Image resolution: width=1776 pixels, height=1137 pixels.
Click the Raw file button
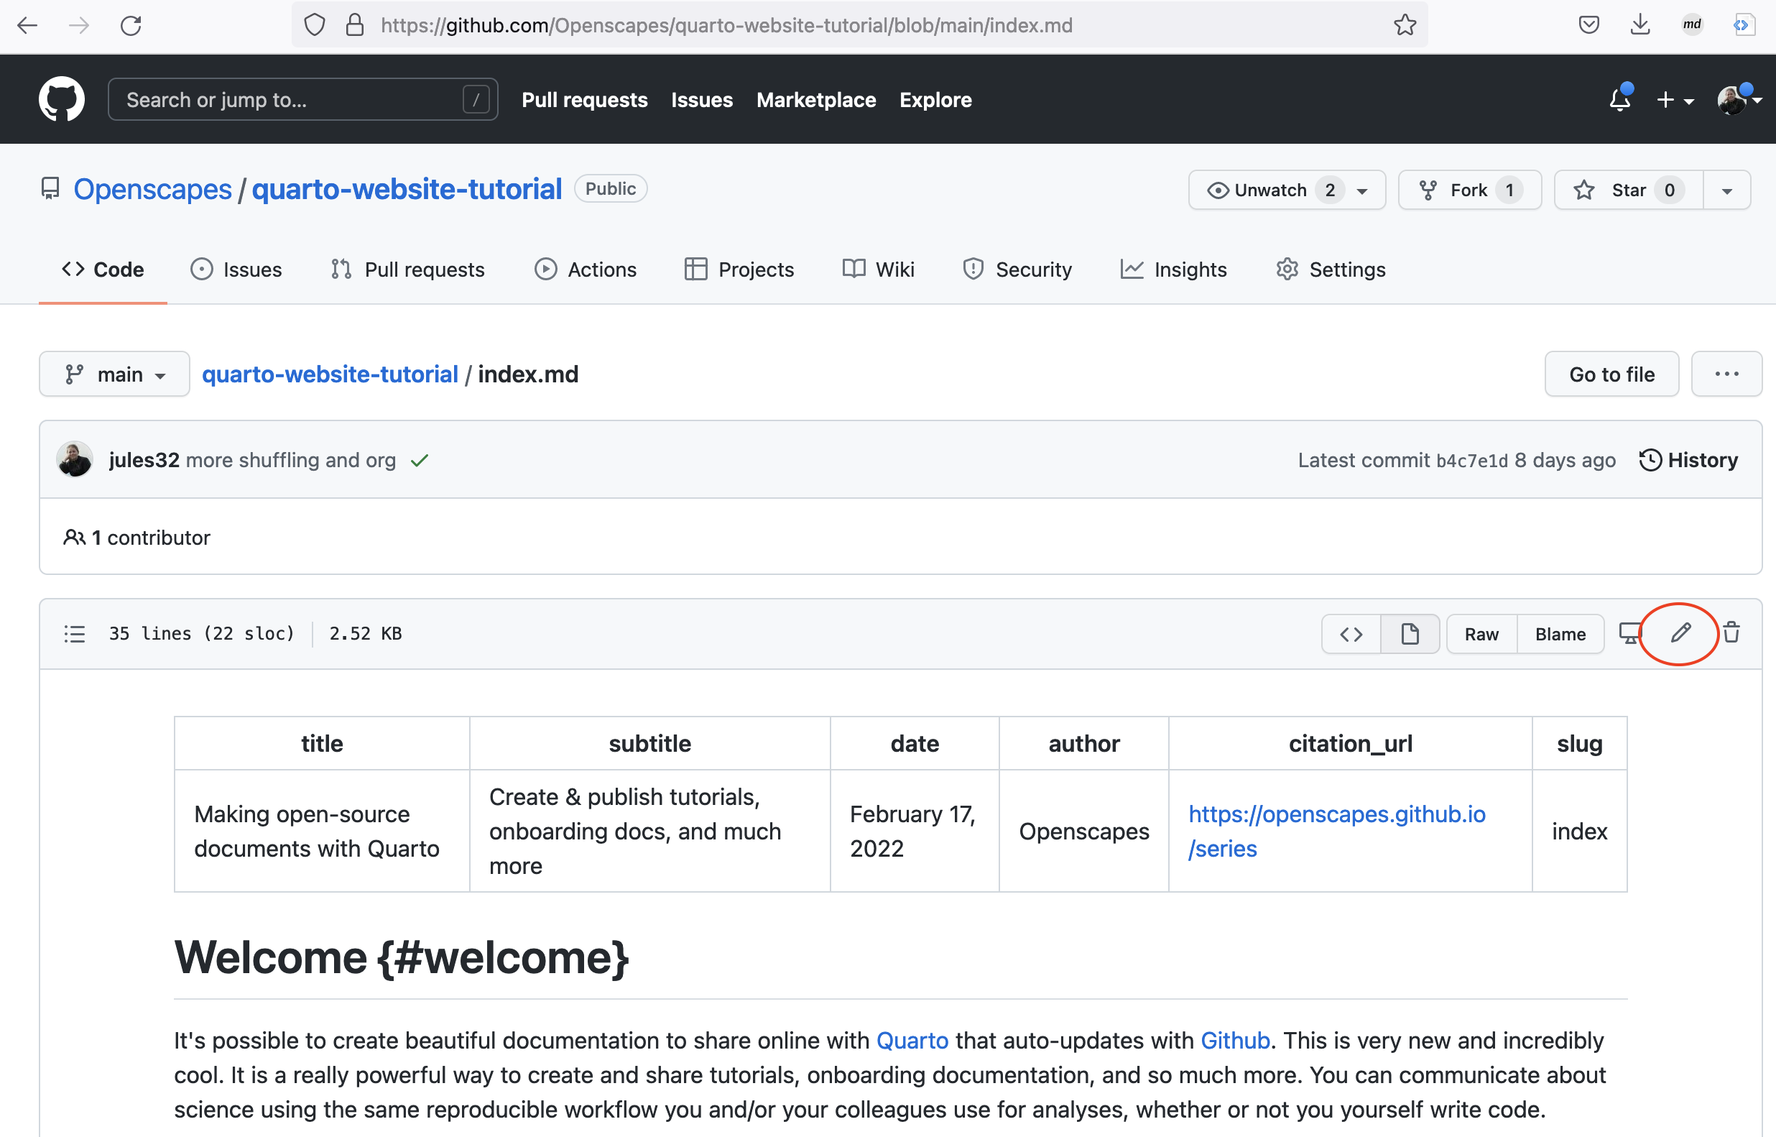(1481, 634)
